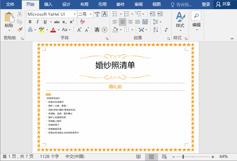Switch to the Design tab
Viewport: 237px width, 161px height.
[x=66, y=4]
